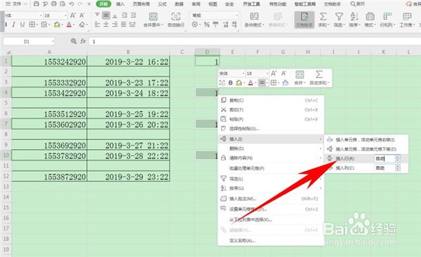The image size is (421, 257).
Task: Click 插入列(C) Insert Column in submenu
Action: [345, 168]
